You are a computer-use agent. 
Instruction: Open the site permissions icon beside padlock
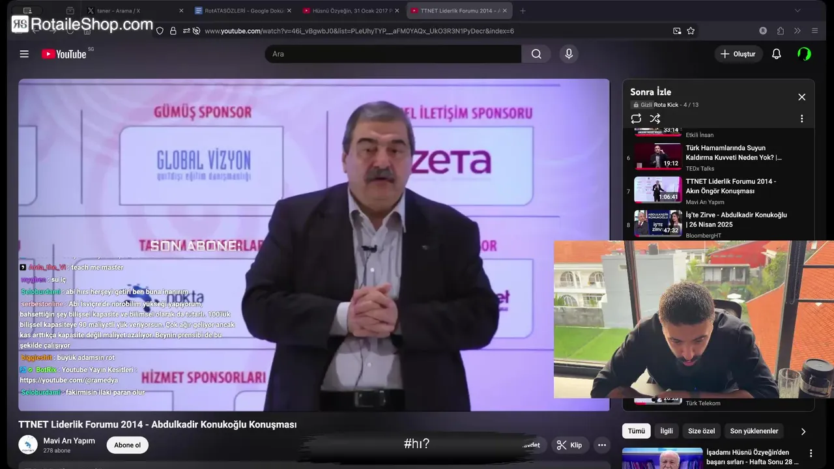click(x=186, y=31)
